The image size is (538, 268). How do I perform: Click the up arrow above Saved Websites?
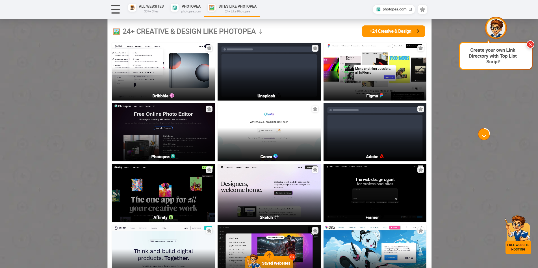[269, 256]
